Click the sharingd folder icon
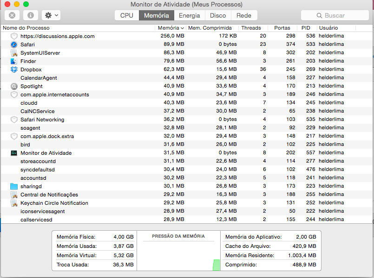The image size is (374, 278). (x=14, y=186)
